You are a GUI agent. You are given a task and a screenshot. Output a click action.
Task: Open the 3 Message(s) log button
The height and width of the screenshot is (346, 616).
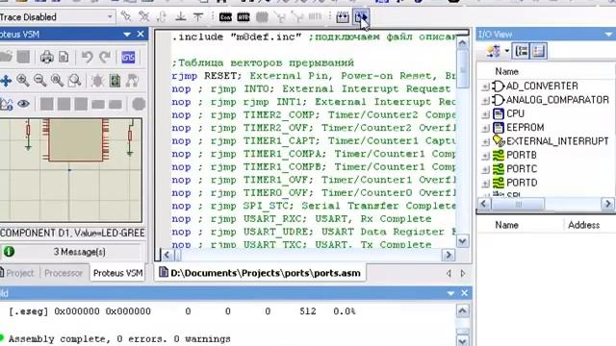79,252
